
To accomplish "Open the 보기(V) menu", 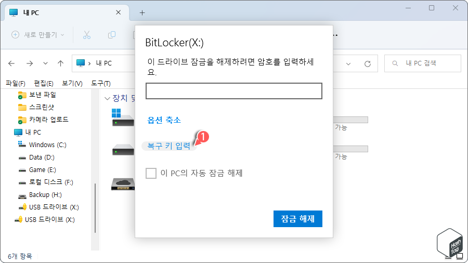I will [72, 84].
